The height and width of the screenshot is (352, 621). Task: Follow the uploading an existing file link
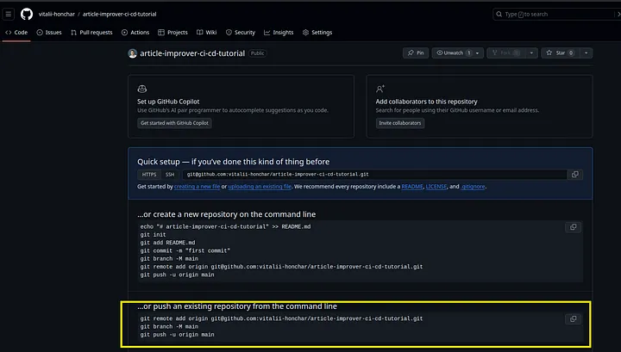click(260, 187)
